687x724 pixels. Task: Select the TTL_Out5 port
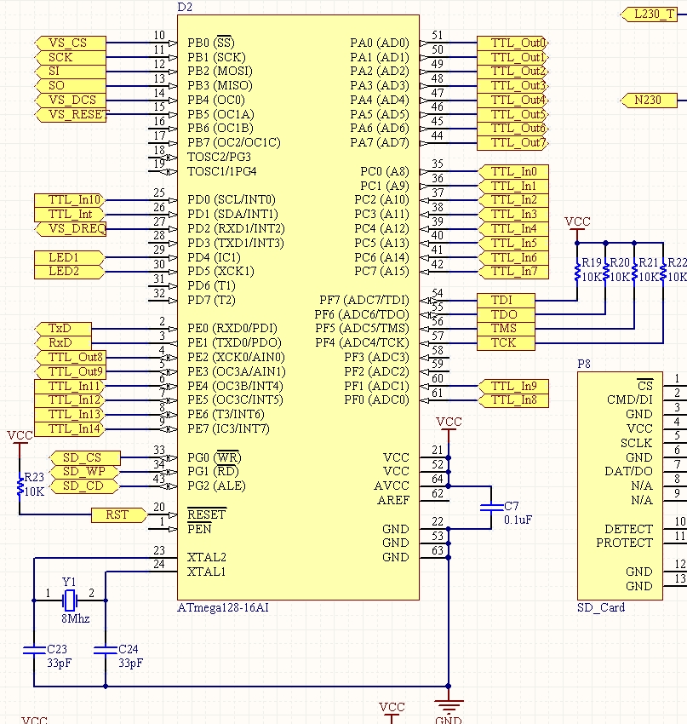[512, 114]
